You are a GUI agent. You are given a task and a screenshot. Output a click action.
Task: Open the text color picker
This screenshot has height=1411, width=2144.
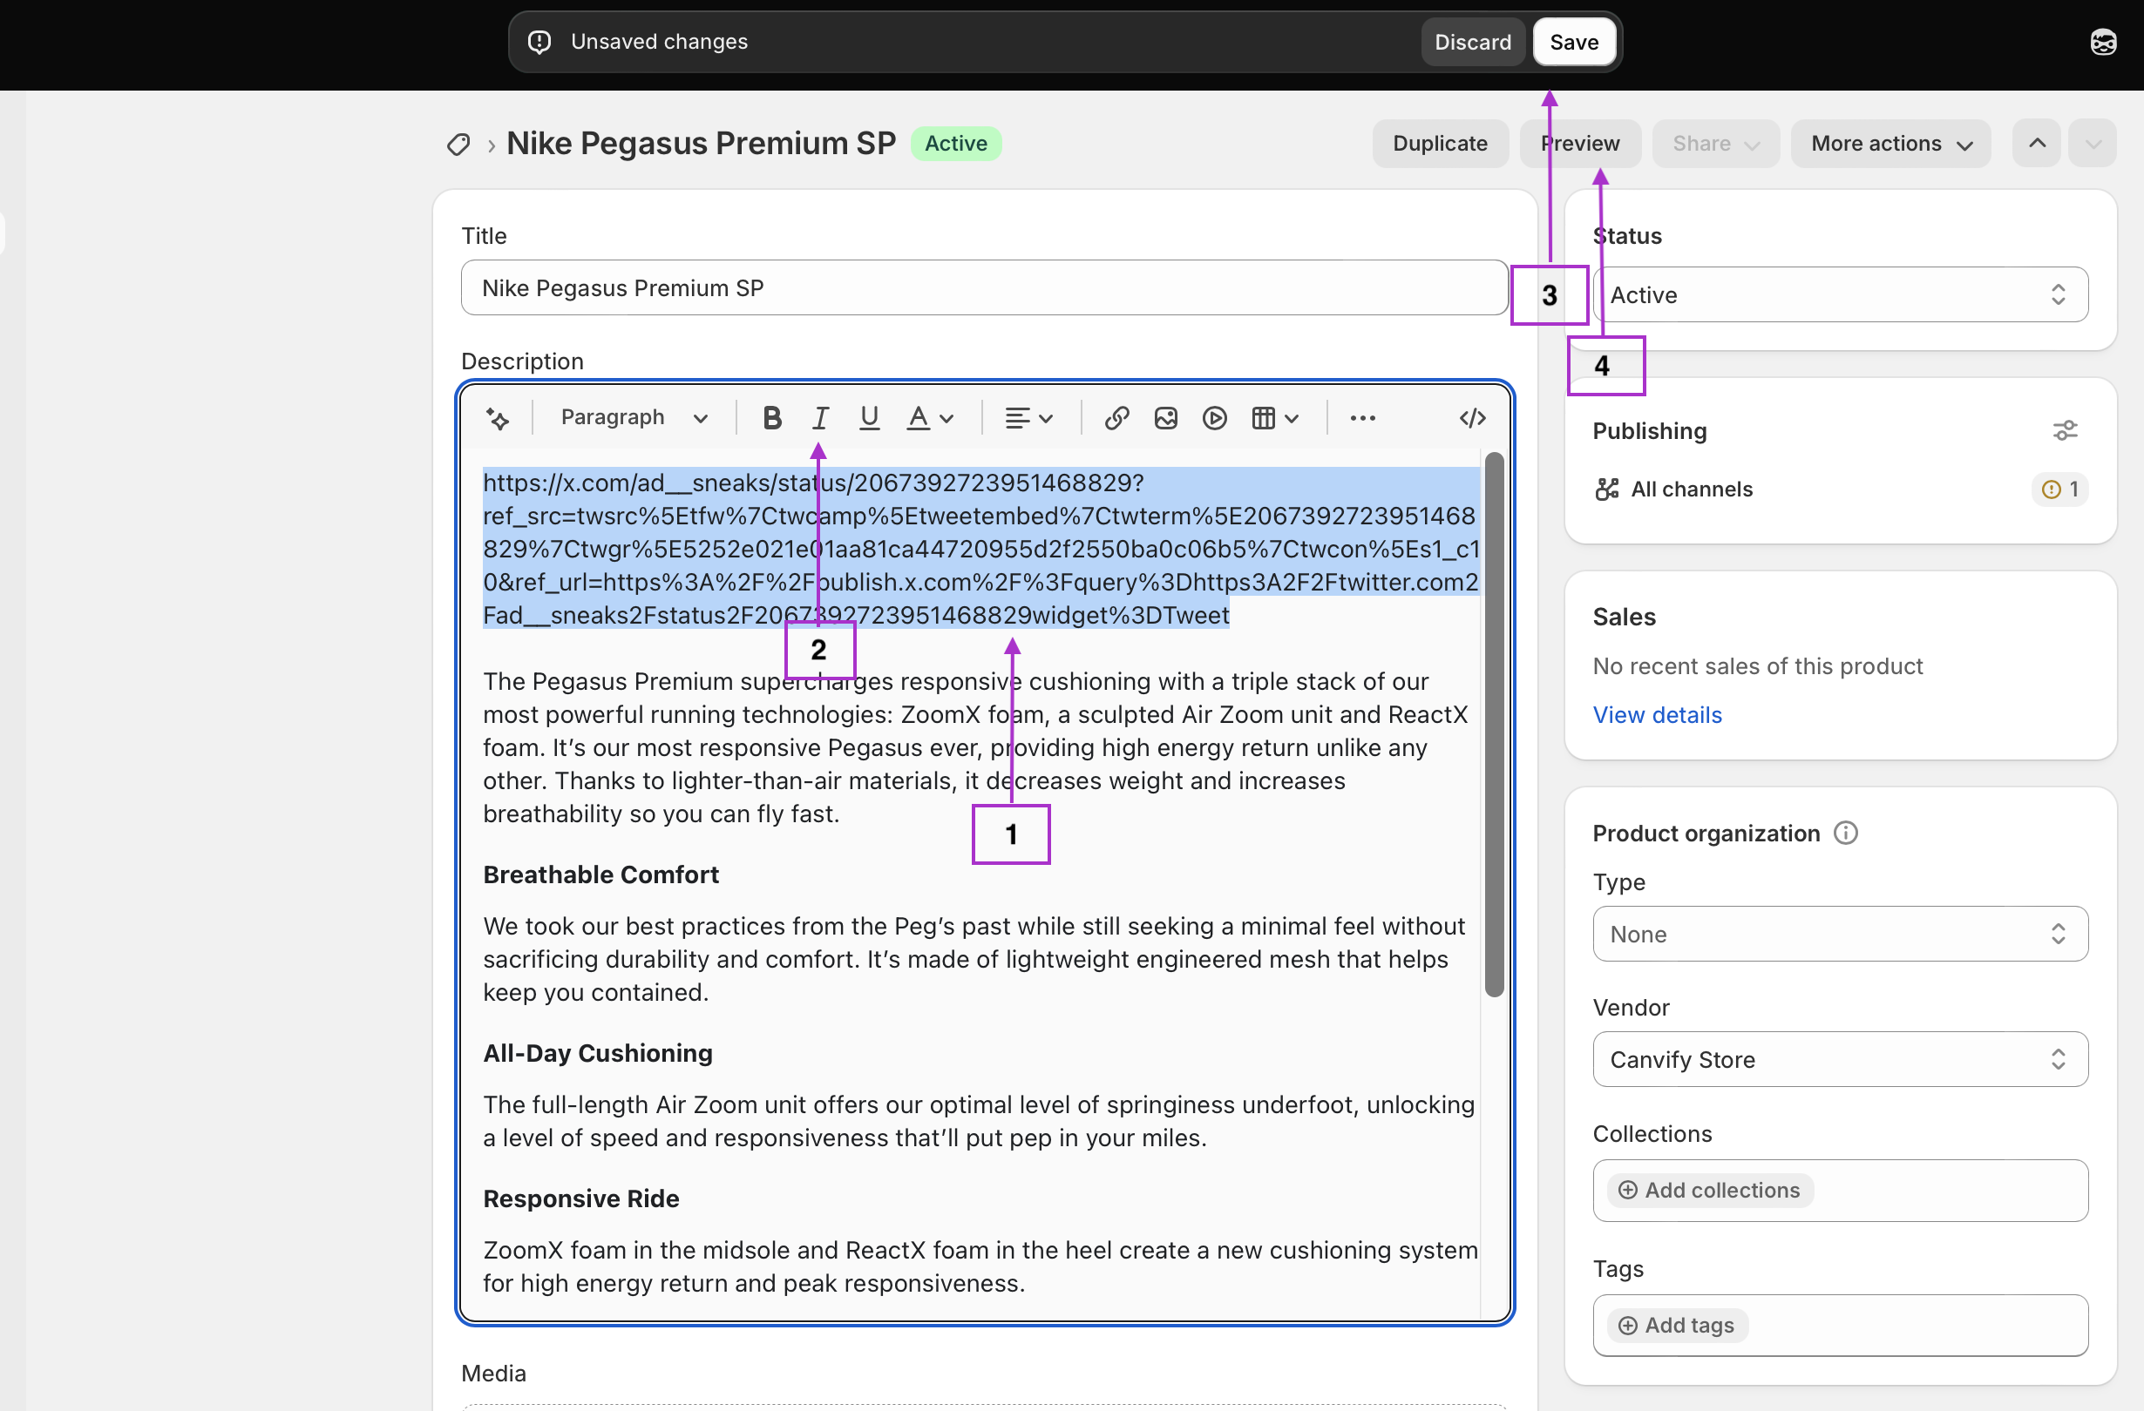pyautogui.click(x=930, y=418)
